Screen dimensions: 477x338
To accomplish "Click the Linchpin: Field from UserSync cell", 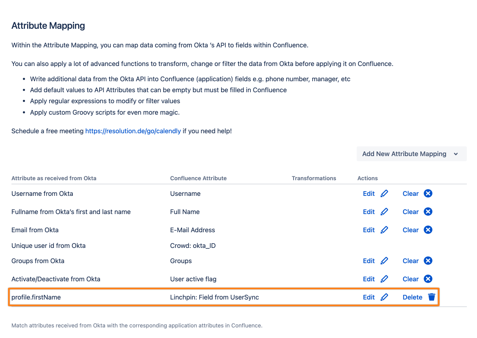I will (214, 297).
